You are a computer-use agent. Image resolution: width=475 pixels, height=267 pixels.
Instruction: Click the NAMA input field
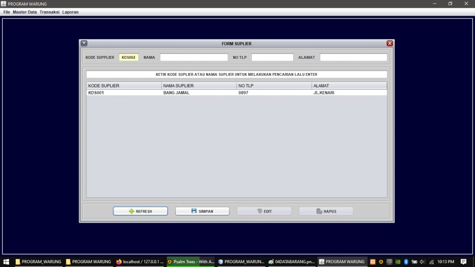pyautogui.click(x=194, y=57)
